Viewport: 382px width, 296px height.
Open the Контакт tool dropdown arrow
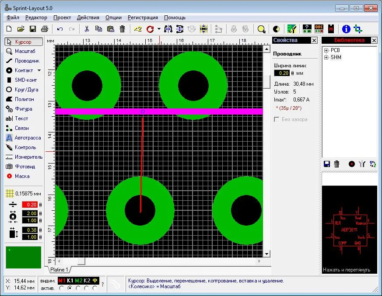click(39, 70)
